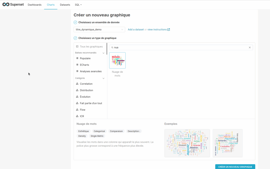Select the Populaire tag

(x=85, y=59)
